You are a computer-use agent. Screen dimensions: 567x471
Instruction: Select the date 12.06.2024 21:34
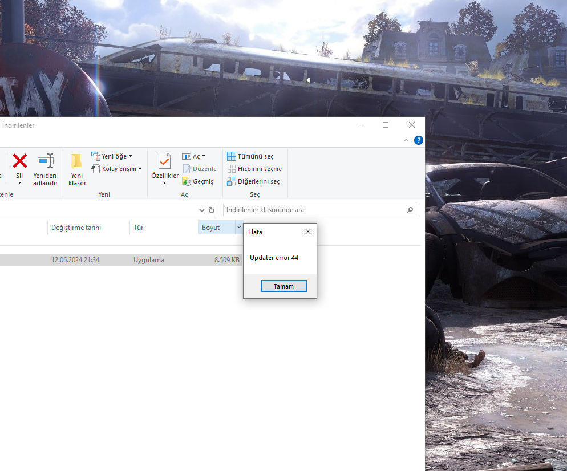(75, 260)
